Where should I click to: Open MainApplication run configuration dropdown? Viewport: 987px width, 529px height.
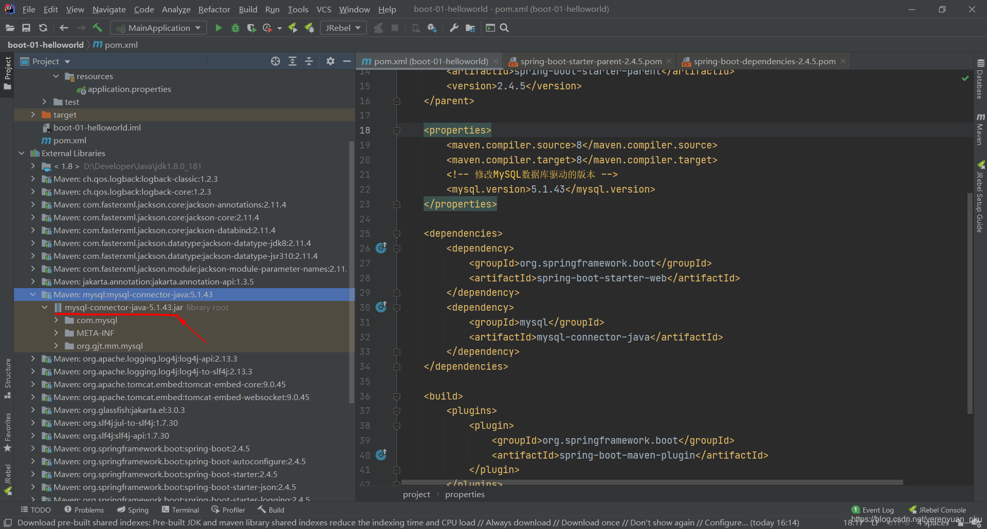pyautogui.click(x=159, y=28)
